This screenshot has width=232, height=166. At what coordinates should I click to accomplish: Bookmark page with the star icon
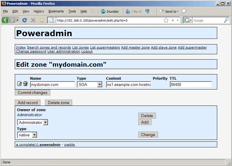tap(166, 20)
